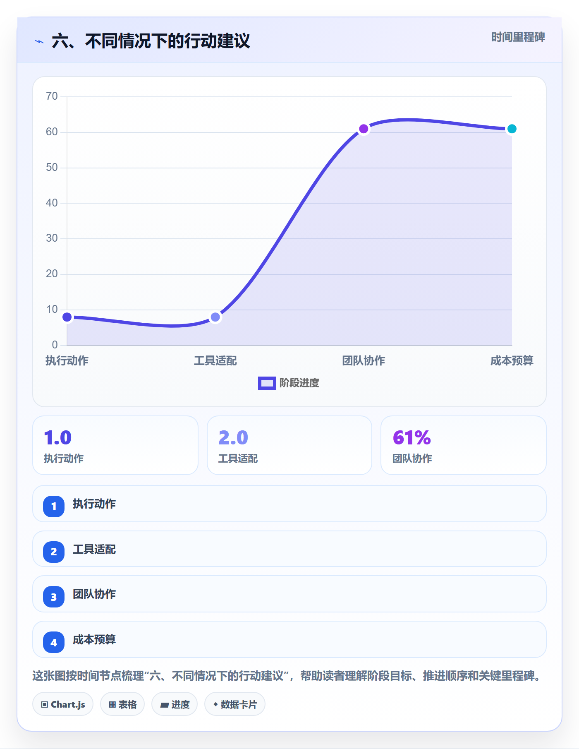Open the 61% 团队协作 stat card
Screen dimensions: 579x749
(464, 445)
